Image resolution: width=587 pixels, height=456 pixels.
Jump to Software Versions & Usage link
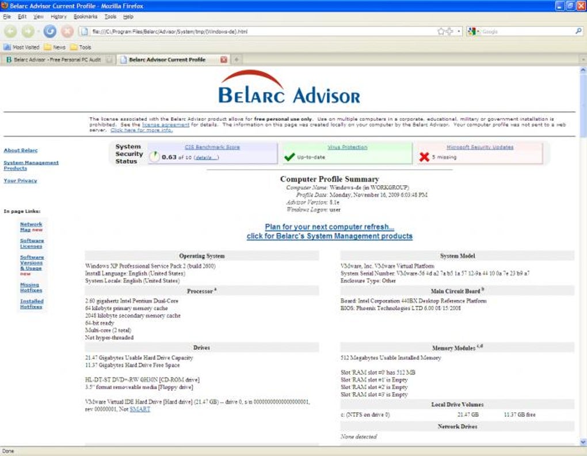point(32,263)
